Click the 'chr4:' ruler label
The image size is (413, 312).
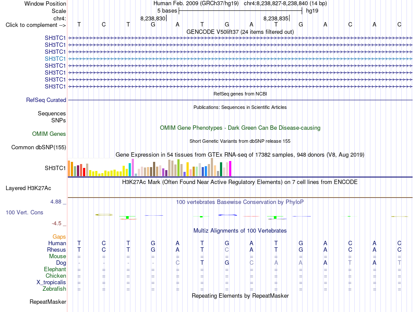(x=60, y=18)
